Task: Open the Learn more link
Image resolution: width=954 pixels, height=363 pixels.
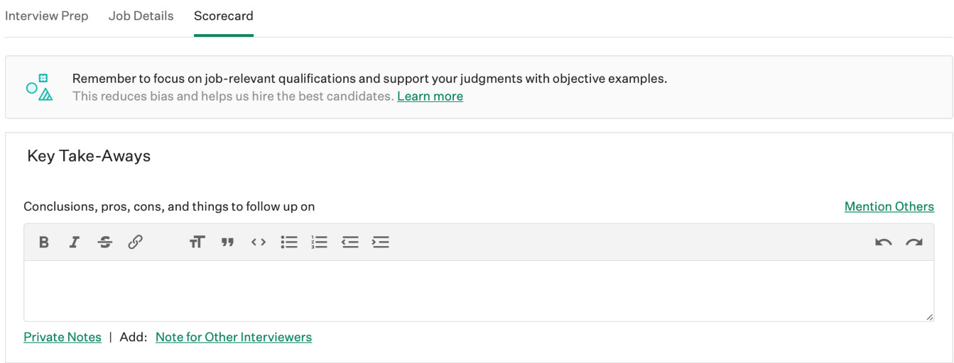Action: (x=430, y=96)
